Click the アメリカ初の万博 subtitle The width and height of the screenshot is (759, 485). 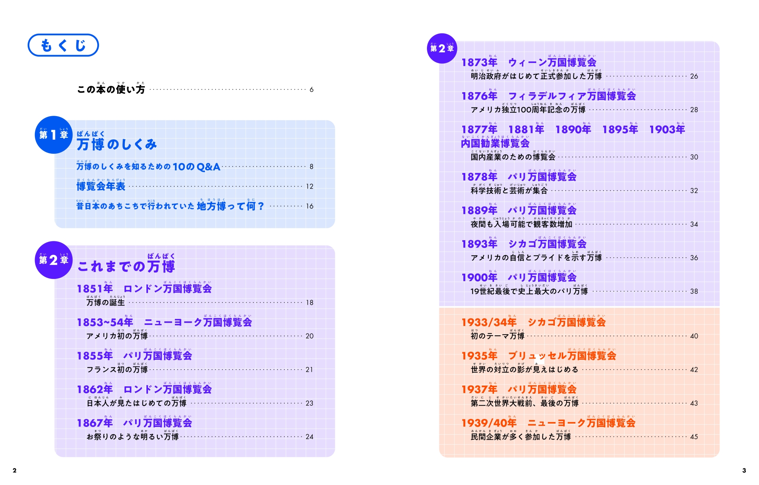pyautogui.click(x=117, y=336)
